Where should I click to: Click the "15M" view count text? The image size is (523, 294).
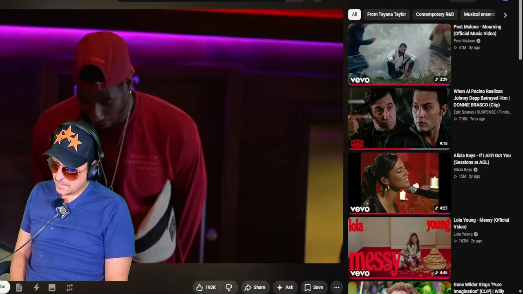[x=462, y=176]
